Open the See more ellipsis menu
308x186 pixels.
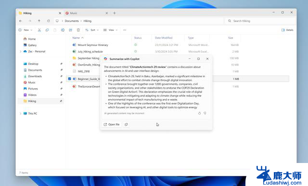(x=125, y=30)
